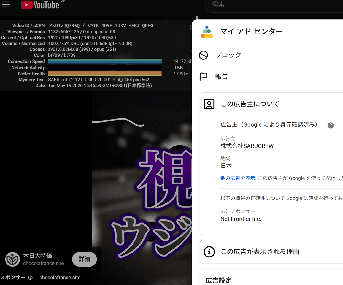Open the 本日大特価 ad title
The image size is (343, 285).
pyautogui.click(x=38, y=256)
